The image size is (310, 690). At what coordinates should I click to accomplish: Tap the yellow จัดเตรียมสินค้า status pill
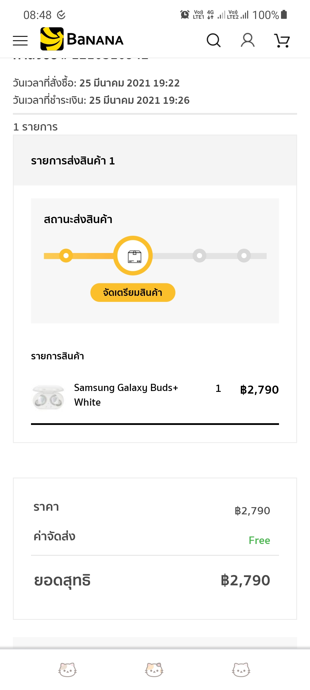tap(133, 293)
